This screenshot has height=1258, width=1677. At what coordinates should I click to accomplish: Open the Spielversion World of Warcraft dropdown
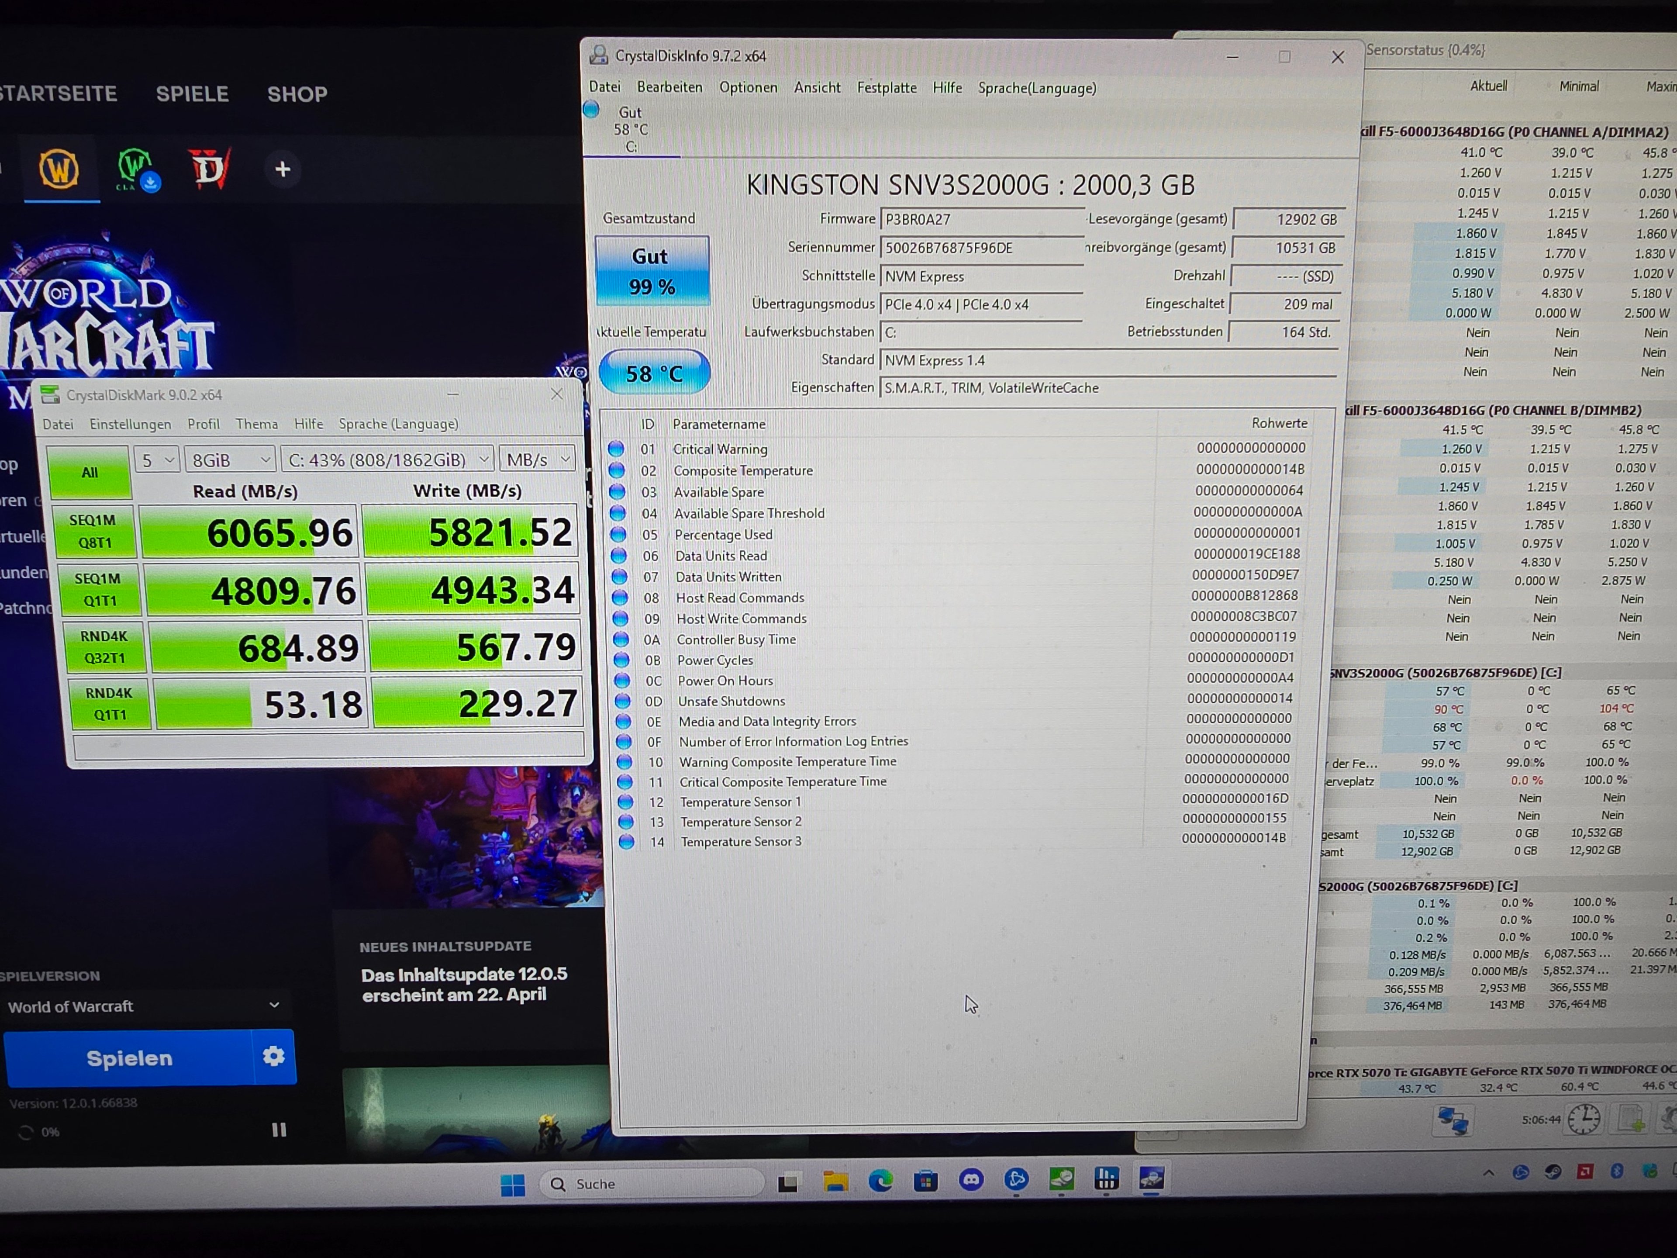(144, 1006)
